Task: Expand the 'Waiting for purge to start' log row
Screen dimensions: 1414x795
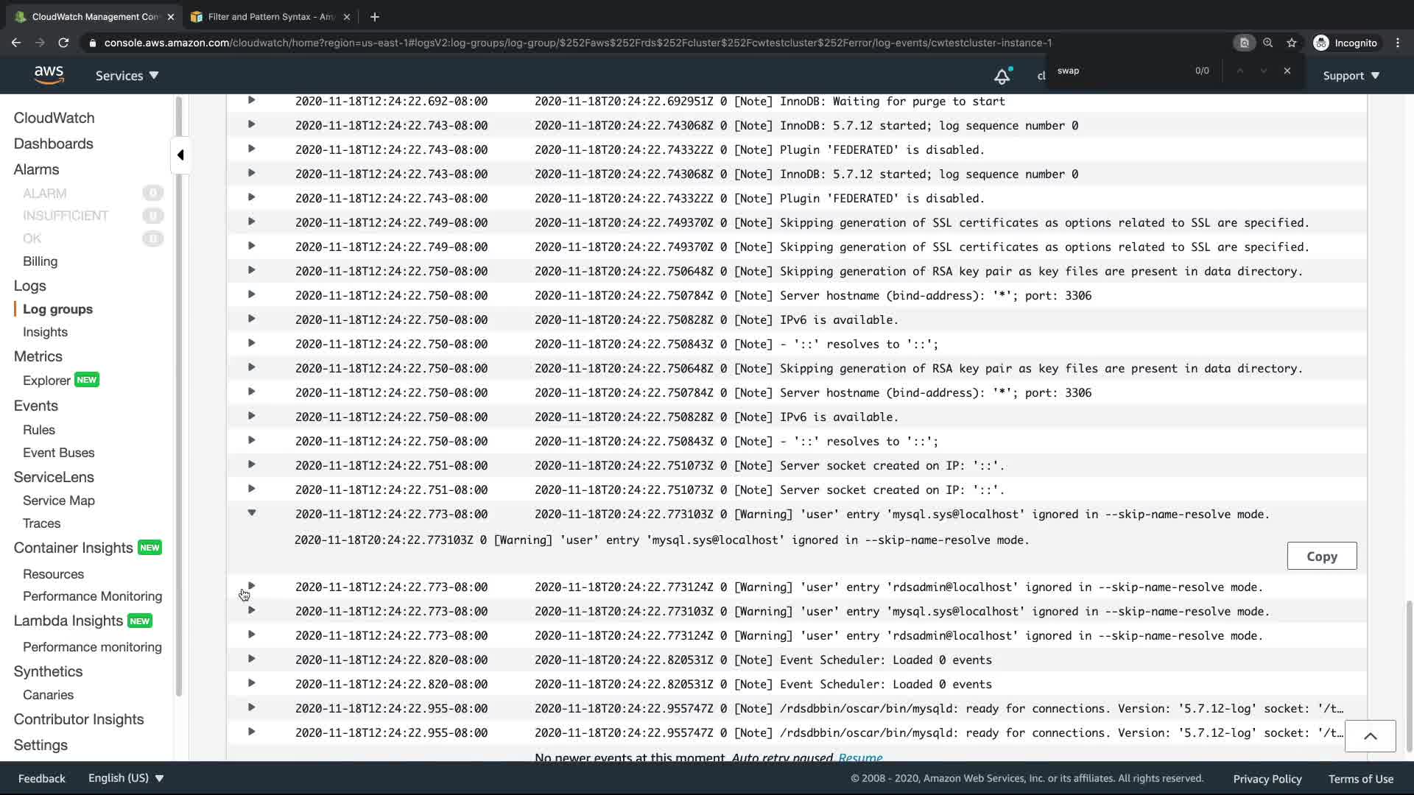Action: coord(251,100)
